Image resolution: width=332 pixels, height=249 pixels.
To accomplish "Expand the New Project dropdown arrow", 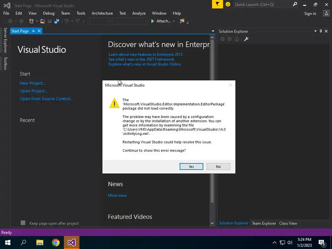I will click(37, 21).
